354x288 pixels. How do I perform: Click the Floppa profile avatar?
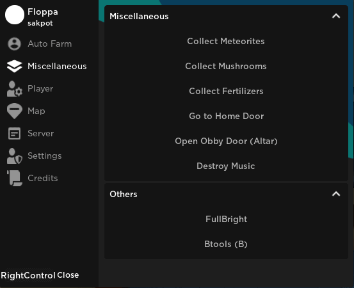tap(15, 15)
